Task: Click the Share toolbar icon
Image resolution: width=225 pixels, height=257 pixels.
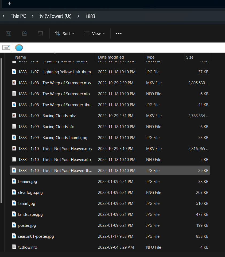Action: pyautogui.click(x=25, y=33)
